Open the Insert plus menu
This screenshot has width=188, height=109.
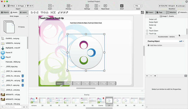[x=50, y=6]
